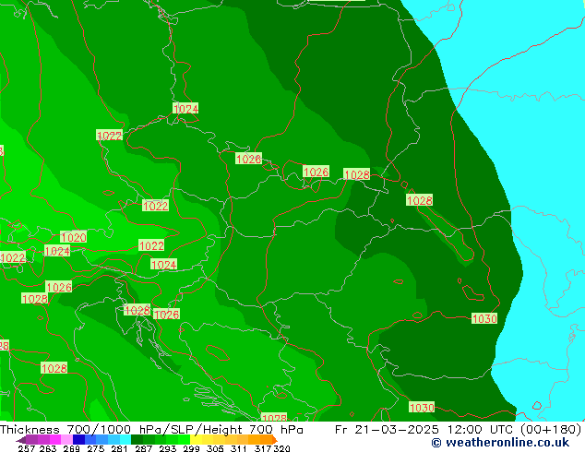585x452 pixels.
Task: Select the light pink legend swatch
Action: coord(66,440)
